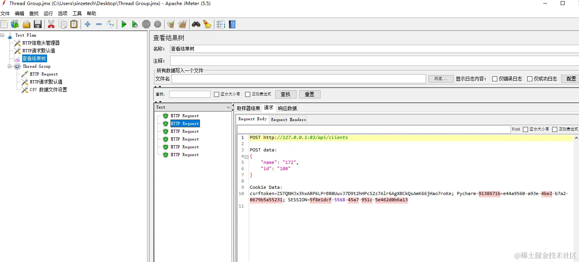Click the Search binoculars icon
This screenshot has width=579, height=262.
(196, 25)
